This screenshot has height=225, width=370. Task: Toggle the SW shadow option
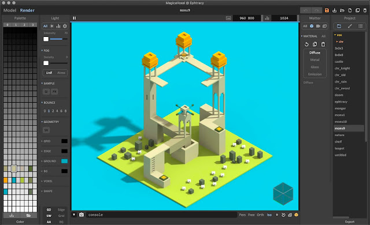pyautogui.click(x=49, y=216)
